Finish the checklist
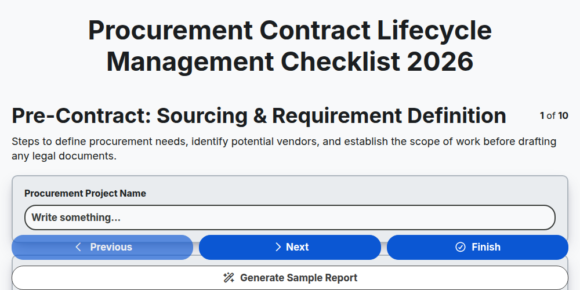This screenshot has width=580, height=290. pyautogui.click(x=477, y=247)
